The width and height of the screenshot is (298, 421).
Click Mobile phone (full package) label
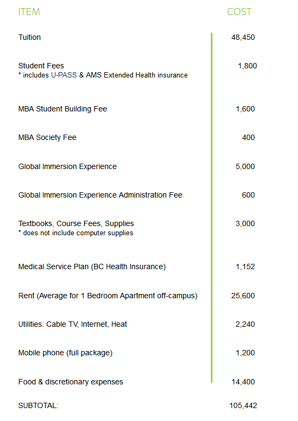pos(65,353)
